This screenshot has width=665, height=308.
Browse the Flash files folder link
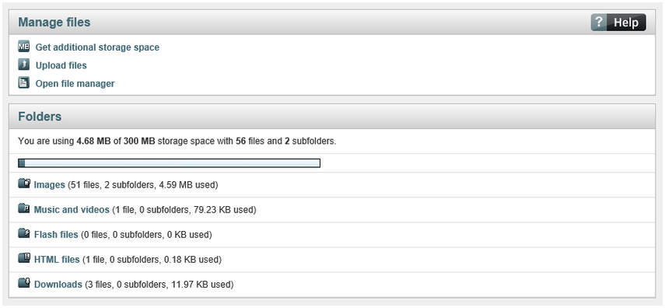[56, 235]
